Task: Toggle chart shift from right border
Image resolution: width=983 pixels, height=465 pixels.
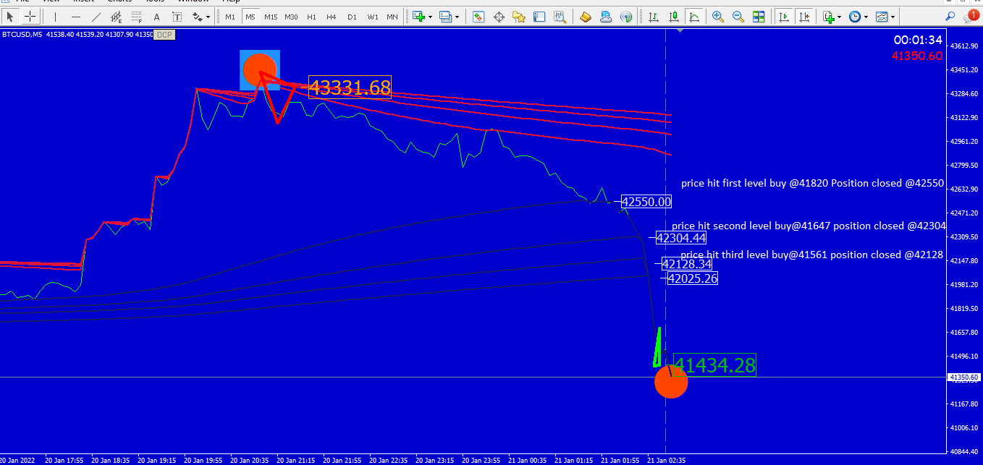Action: pyautogui.click(x=803, y=16)
